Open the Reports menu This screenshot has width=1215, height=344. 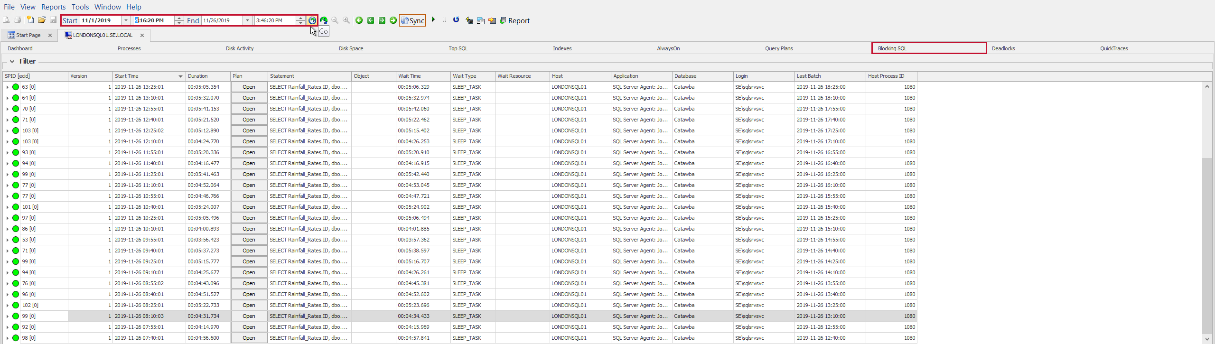tap(53, 7)
